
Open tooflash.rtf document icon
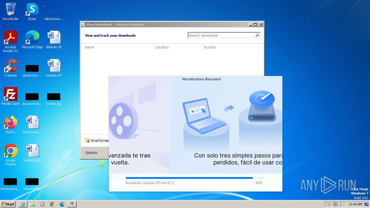click(x=54, y=68)
